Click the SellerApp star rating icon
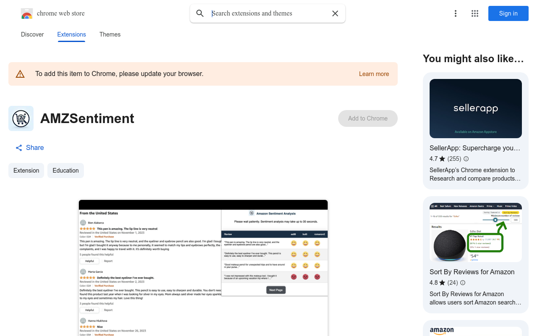Image resolution: width=537 pixels, height=336 pixels. pos(442,159)
